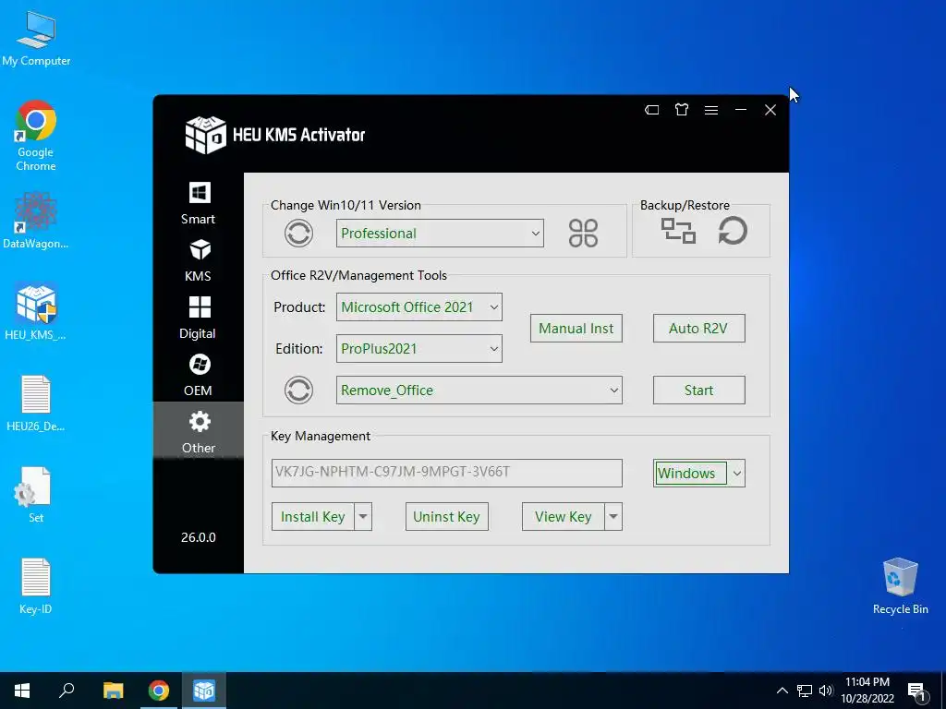The width and height of the screenshot is (946, 709).
Task: Click the View Key button
Action: coord(564,517)
